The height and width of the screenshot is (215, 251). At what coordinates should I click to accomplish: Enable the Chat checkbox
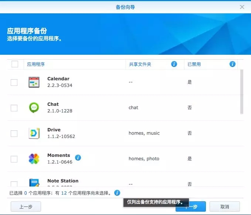click(14, 108)
